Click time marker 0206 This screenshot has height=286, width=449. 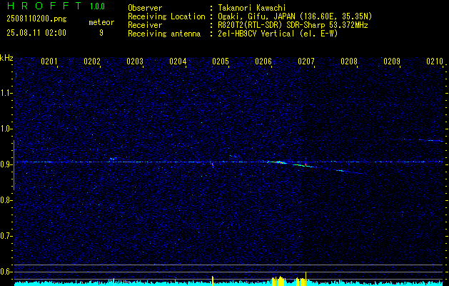tap(263, 61)
